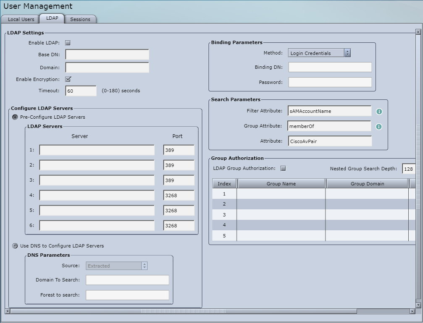Enable LDAP with its checkbox

[x=68, y=42]
